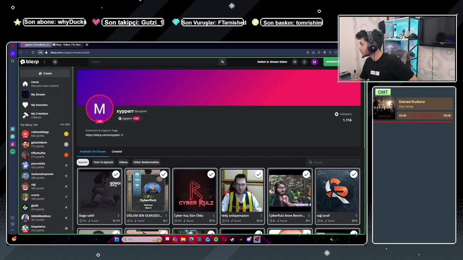
Task: Click the top Blerp search field
Action: (155, 62)
